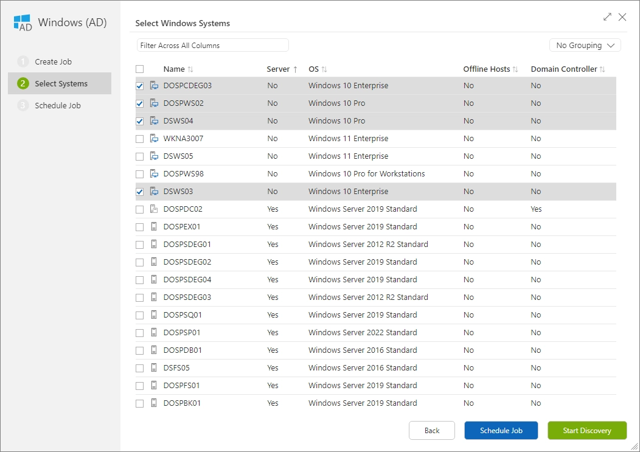Screen dimensions: 640x452
Task: Close the Select Windows Systems dialog
Action: click(x=622, y=17)
